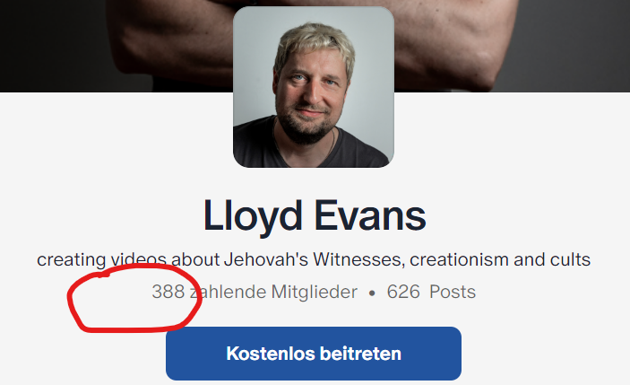Open the 626 Posts counter
Screen dimensions: 630x385
pos(431,292)
